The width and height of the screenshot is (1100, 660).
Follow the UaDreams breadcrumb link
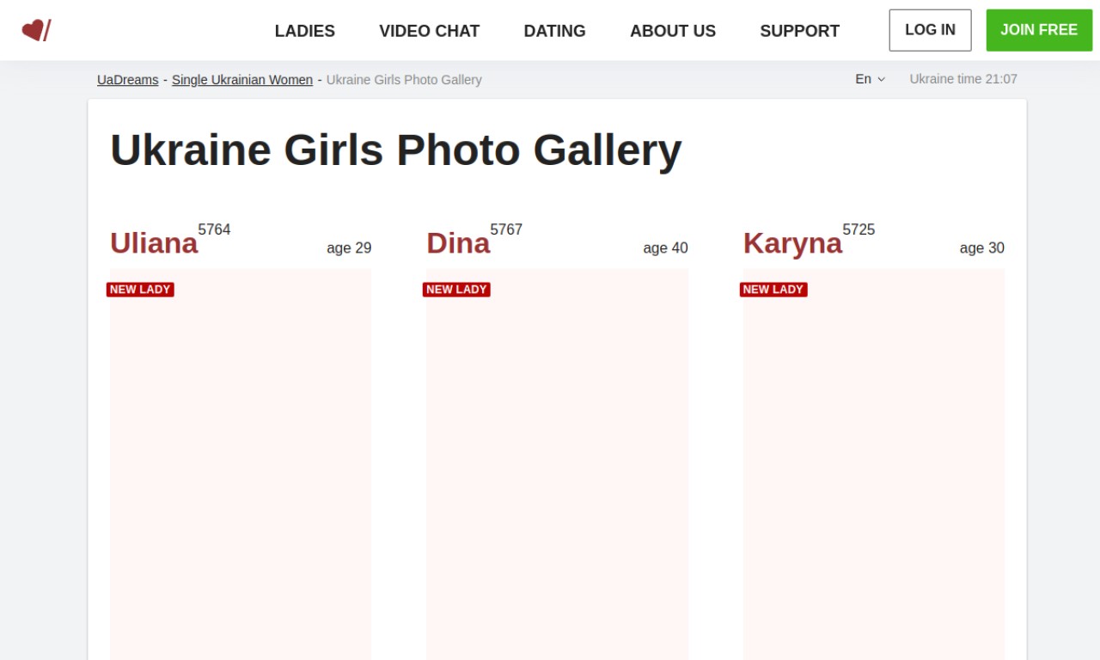click(127, 80)
